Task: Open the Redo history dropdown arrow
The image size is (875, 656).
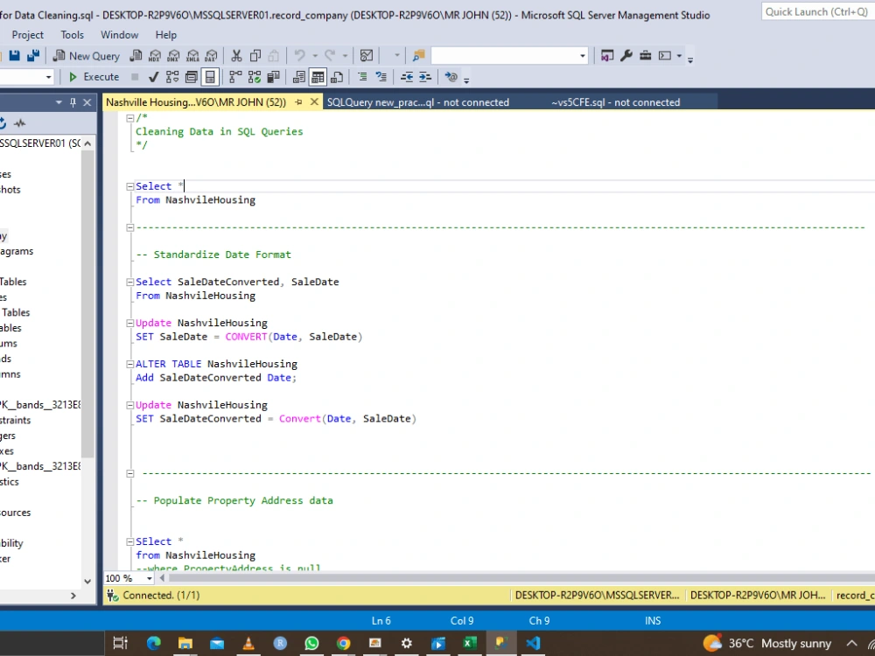Action: pos(345,56)
